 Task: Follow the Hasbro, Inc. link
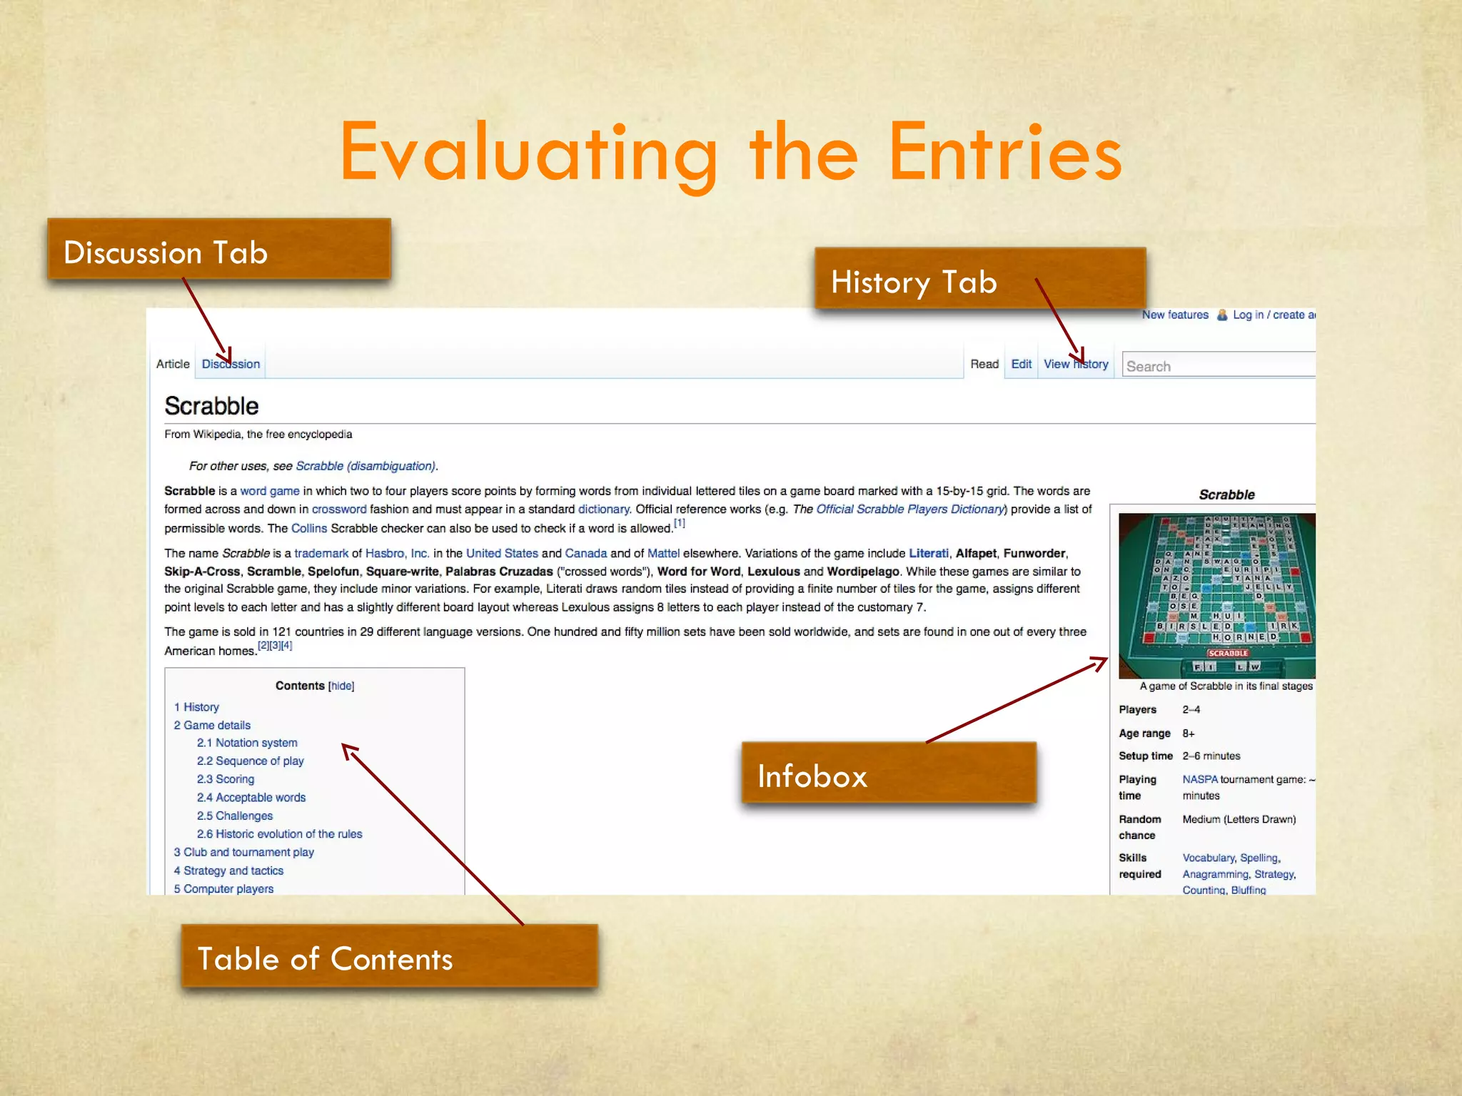pos(397,553)
